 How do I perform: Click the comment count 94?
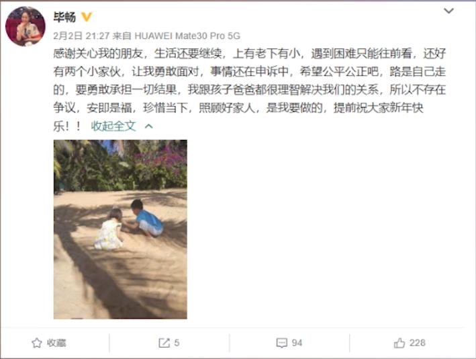pos(297,343)
